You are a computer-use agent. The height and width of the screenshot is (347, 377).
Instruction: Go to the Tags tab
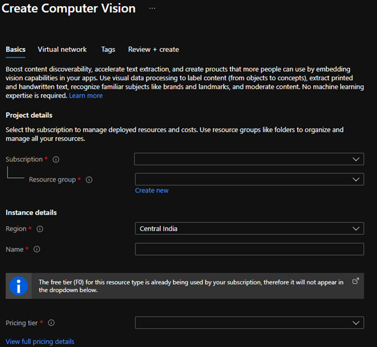click(x=108, y=49)
